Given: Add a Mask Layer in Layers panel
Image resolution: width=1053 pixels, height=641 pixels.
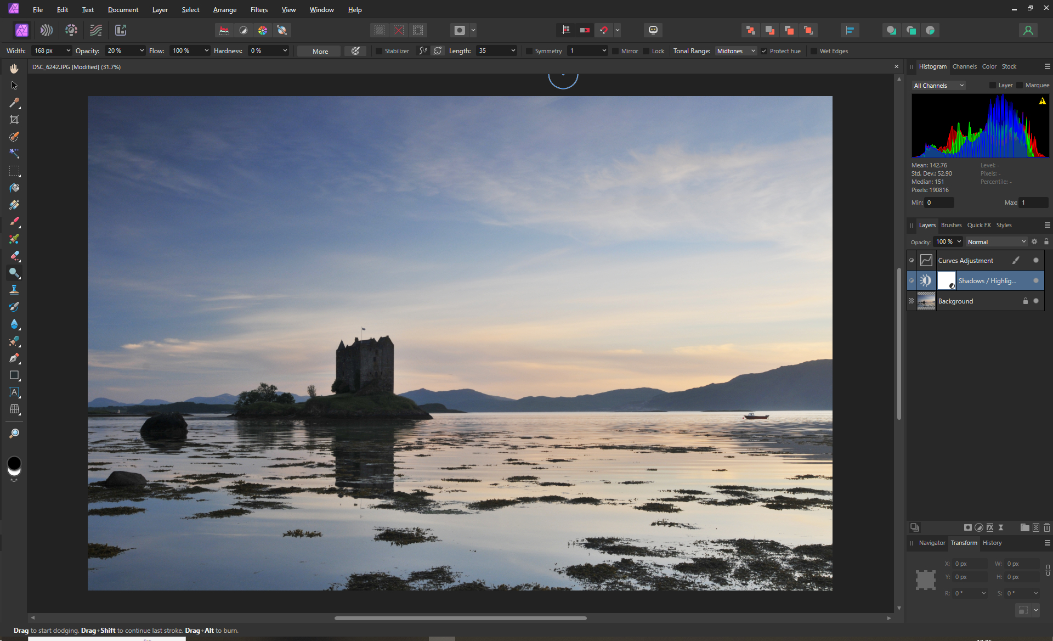Looking at the screenshot, I should 967,527.
